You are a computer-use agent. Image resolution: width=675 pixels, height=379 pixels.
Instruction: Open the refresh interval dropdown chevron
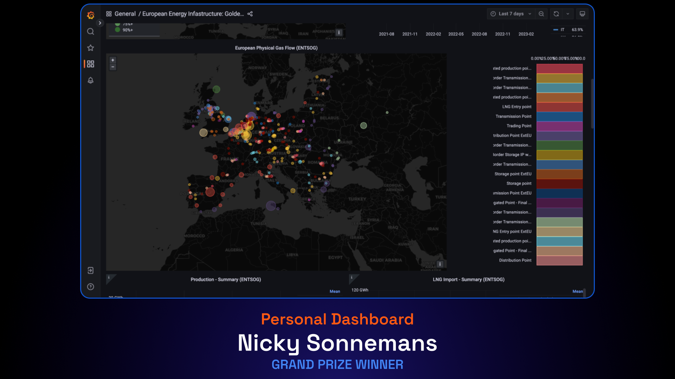coord(567,14)
